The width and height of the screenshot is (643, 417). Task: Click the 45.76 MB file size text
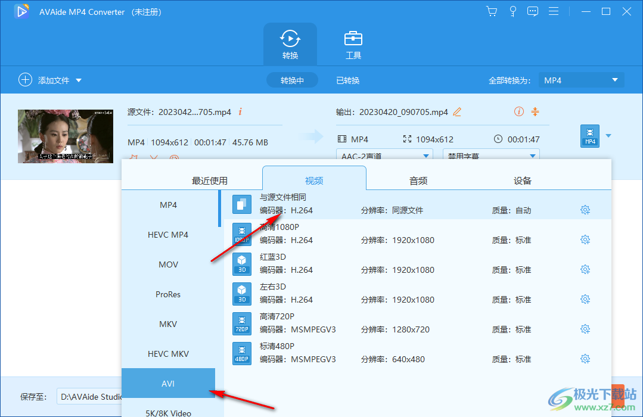pyautogui.click(x=250, y=143)
